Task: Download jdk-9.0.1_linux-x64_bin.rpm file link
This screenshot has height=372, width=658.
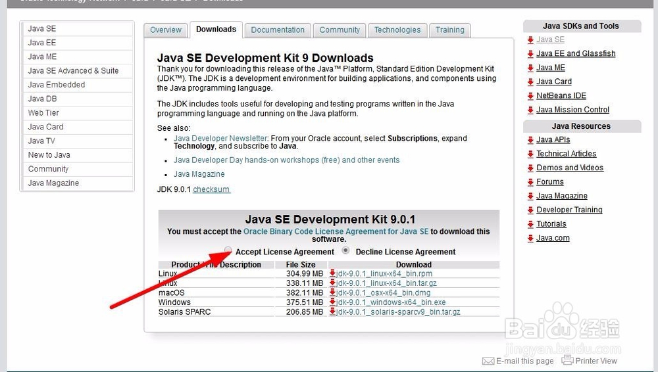Action: coord(384,274)
